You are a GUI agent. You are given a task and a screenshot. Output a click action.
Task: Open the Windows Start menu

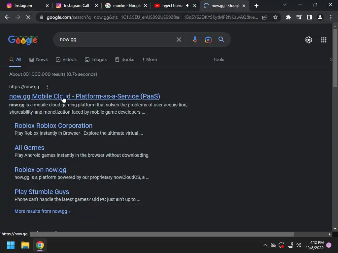(x=11, y=245)
